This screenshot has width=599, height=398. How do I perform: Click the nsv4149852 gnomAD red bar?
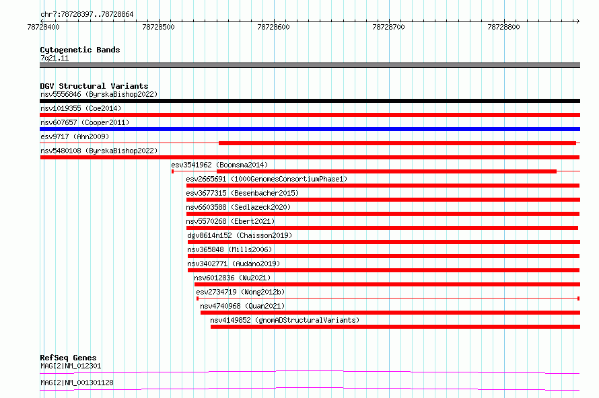pyautogui.click(x=395, y=327)
